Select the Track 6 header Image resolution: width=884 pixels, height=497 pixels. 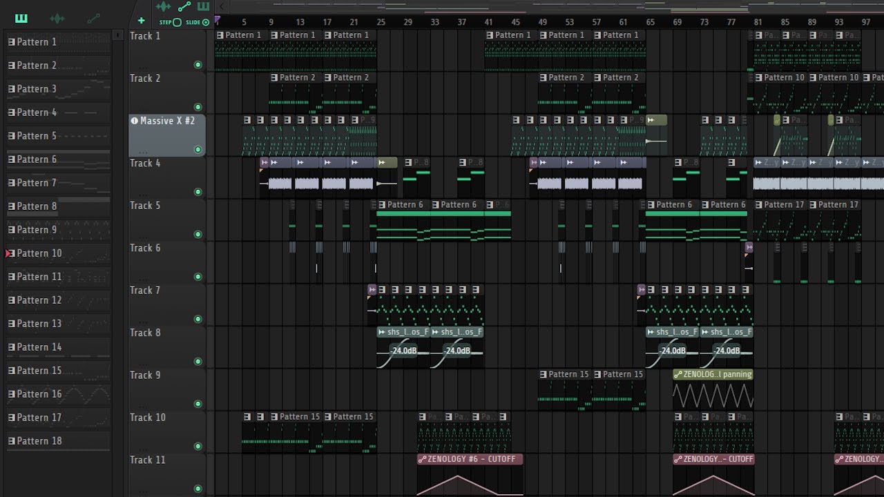pyautogui.click(x=166, y=262)
